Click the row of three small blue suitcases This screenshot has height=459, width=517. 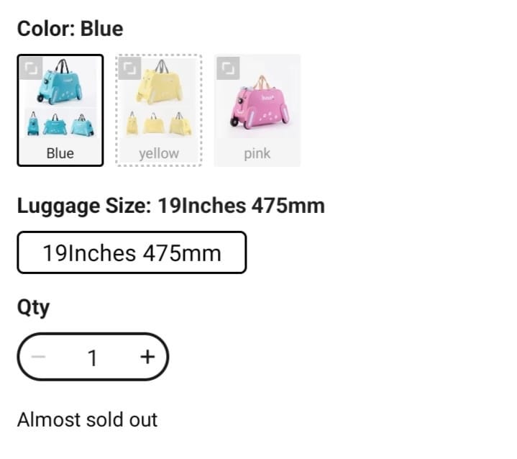(60, 125)
